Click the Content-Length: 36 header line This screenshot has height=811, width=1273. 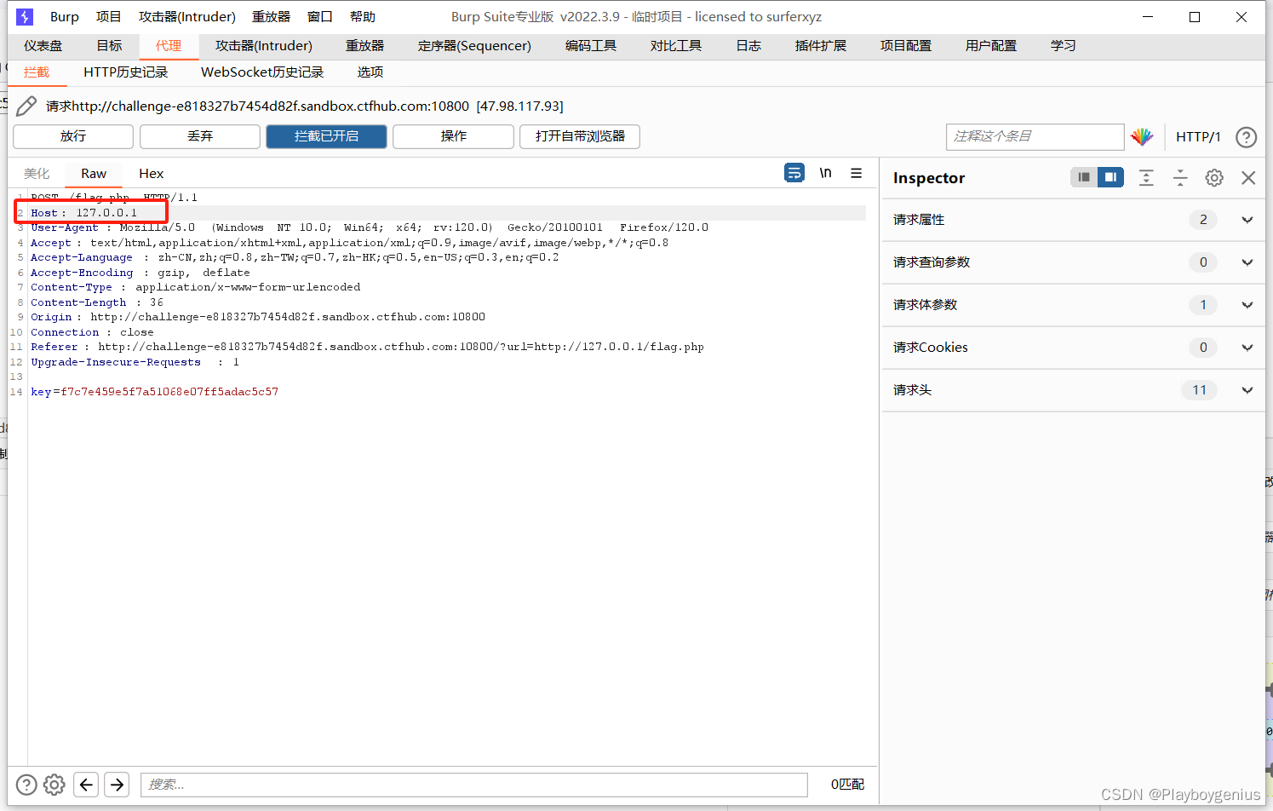pos(97,302)
